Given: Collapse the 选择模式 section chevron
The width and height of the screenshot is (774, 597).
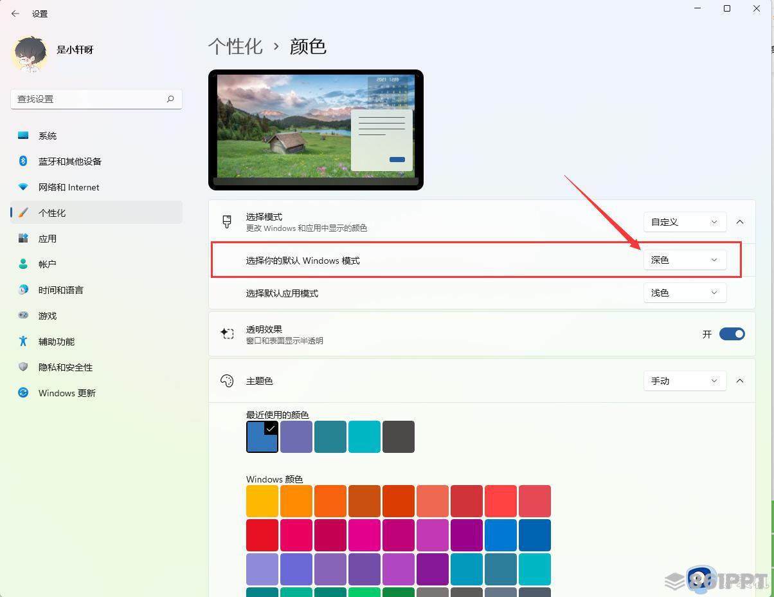Looking at the screenshot, I should coord(740,222).
